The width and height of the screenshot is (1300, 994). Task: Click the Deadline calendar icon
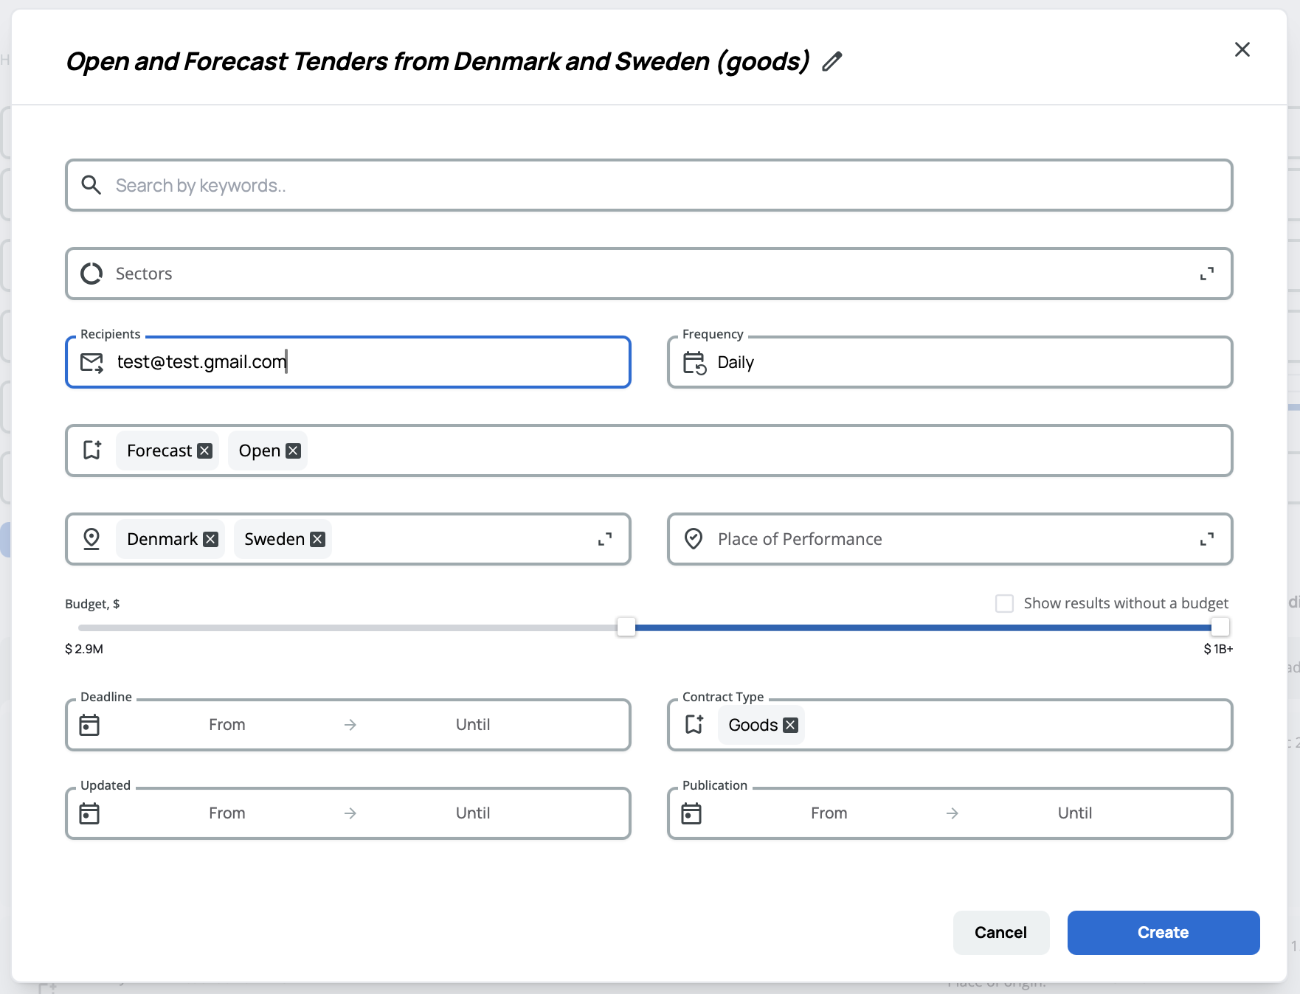(89, 725)
